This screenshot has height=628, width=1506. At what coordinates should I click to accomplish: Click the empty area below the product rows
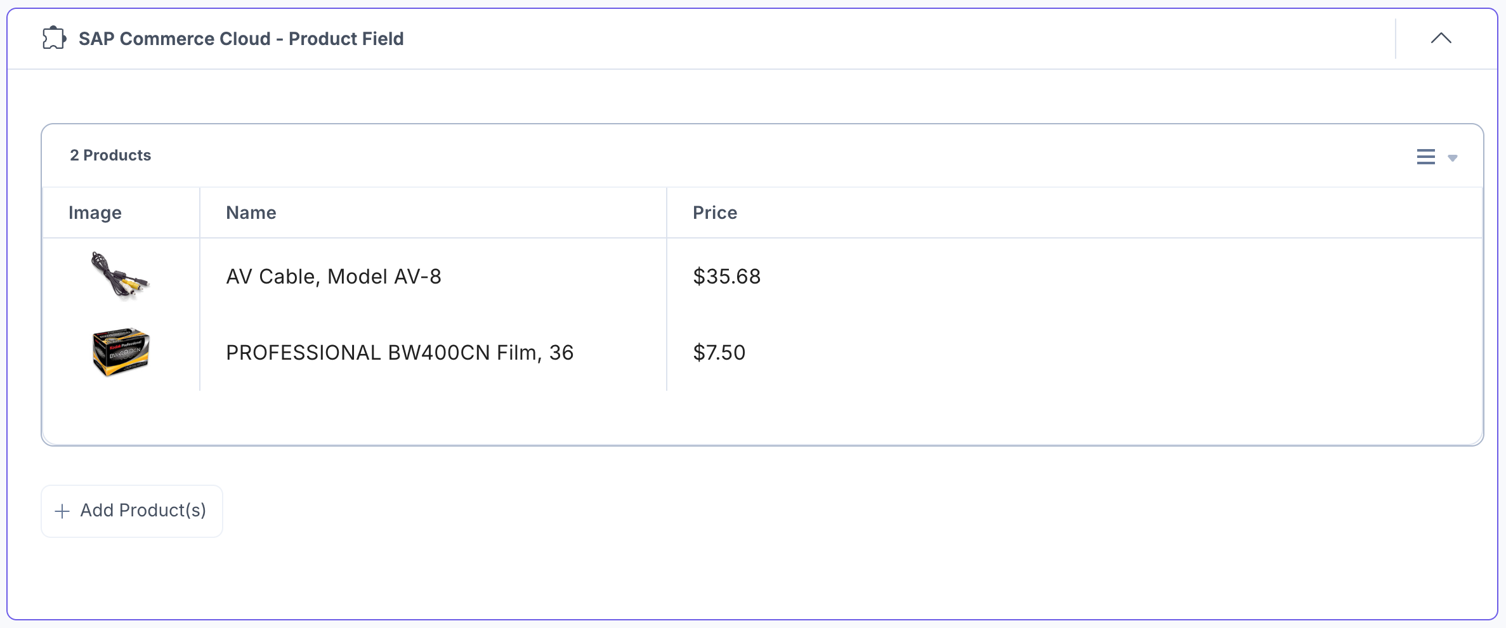click(763, 417)
